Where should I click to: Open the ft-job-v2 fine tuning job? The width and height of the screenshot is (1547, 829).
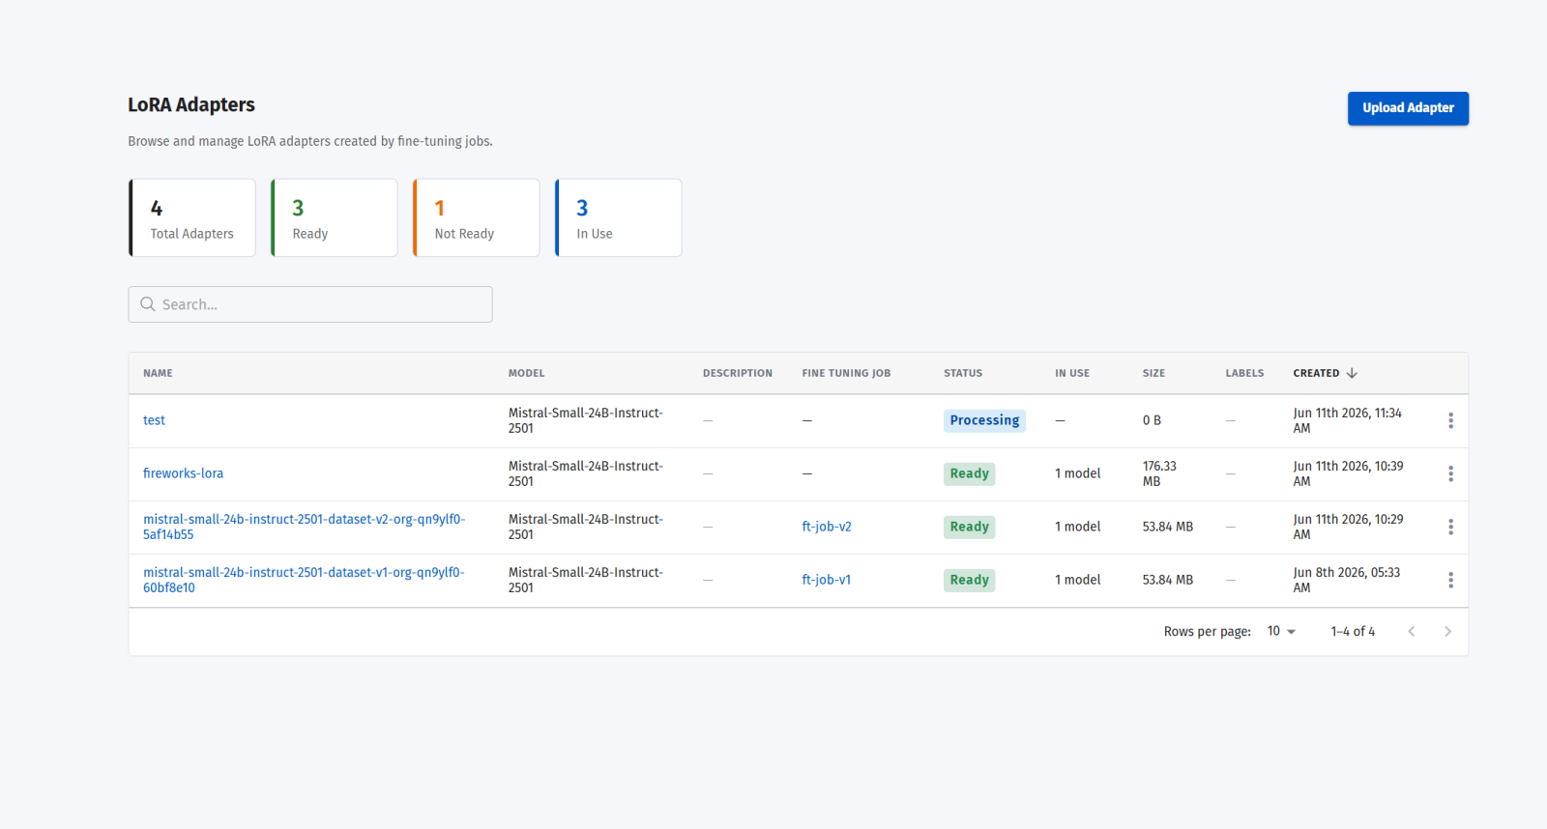click(x=827, y=527)
